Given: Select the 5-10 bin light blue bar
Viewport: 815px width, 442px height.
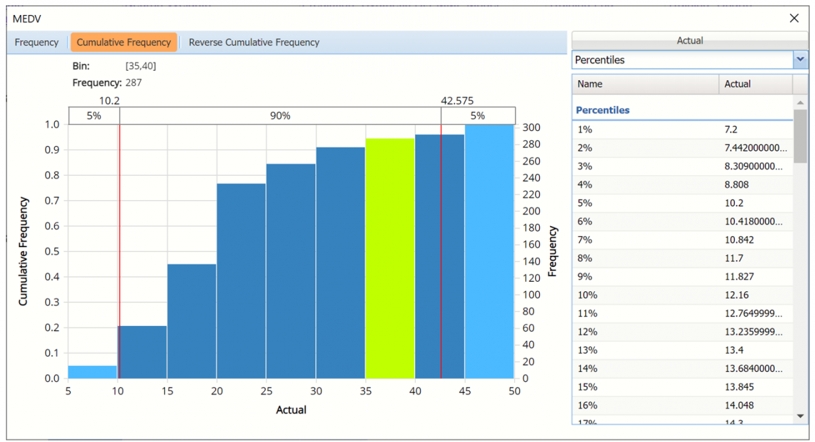Looking at the screenshot, I should point(92,371).
